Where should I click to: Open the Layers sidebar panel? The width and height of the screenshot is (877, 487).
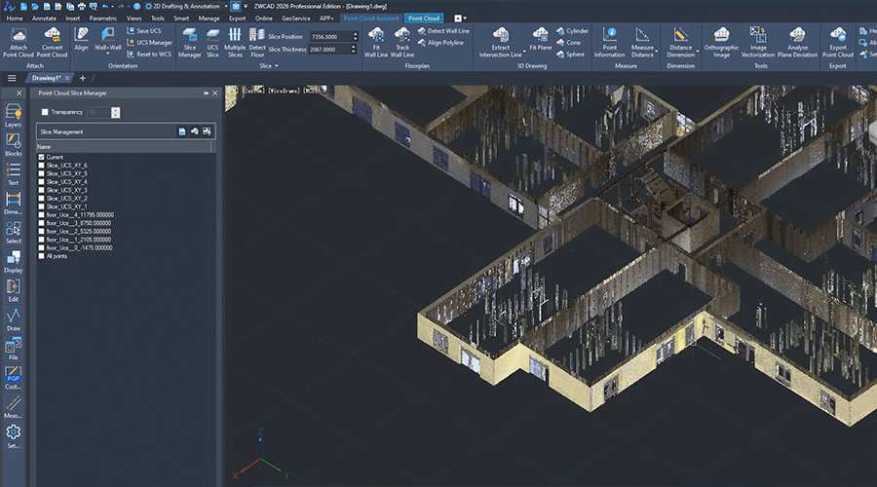coord(13,115)
